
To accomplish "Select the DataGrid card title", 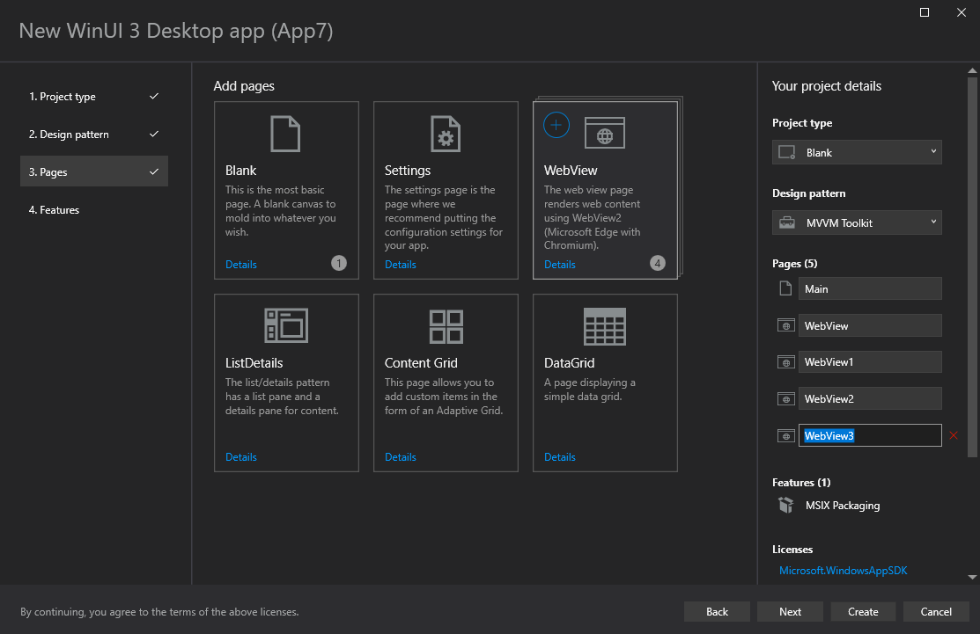I will (x=569, y=362).
